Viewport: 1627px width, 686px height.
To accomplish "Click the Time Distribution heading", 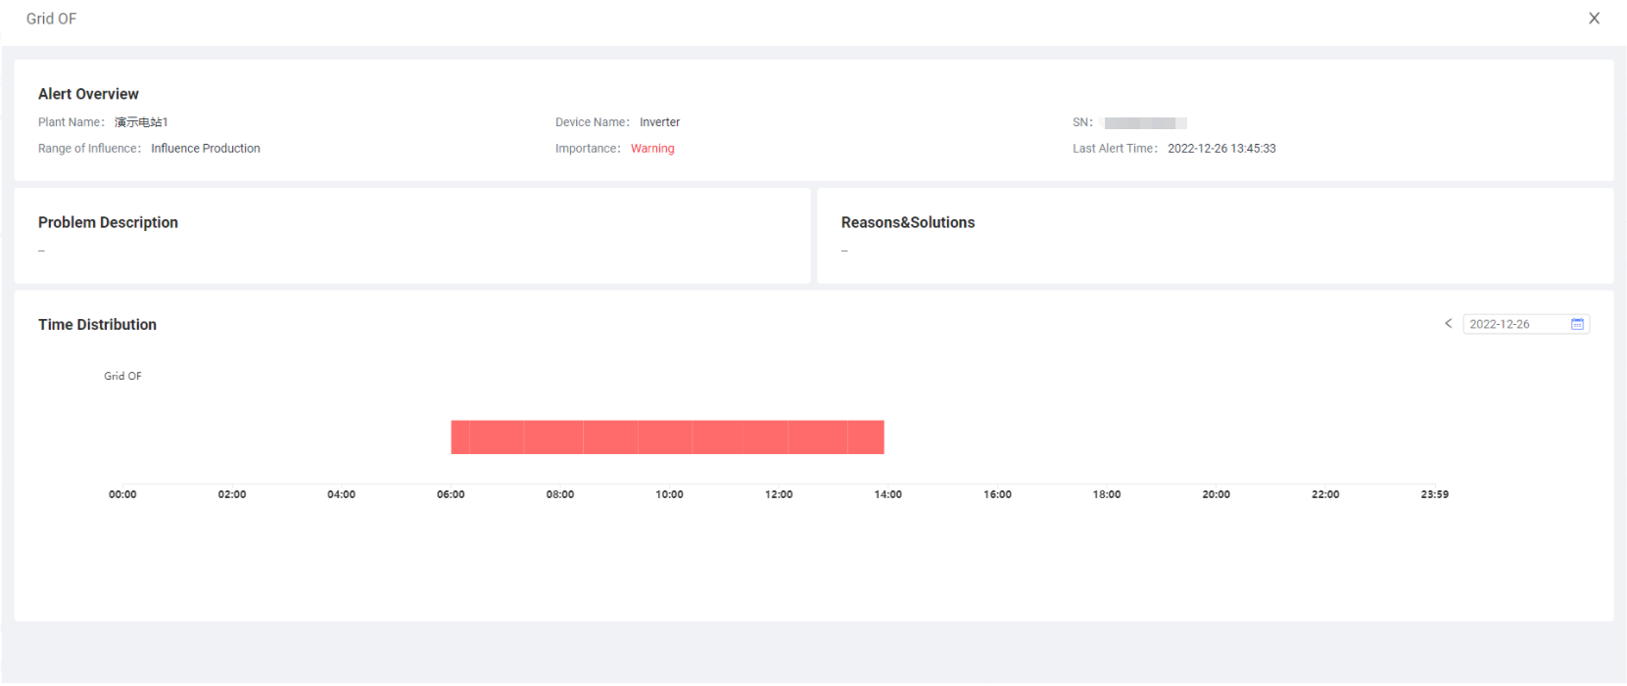I will (x=97, y=324).
